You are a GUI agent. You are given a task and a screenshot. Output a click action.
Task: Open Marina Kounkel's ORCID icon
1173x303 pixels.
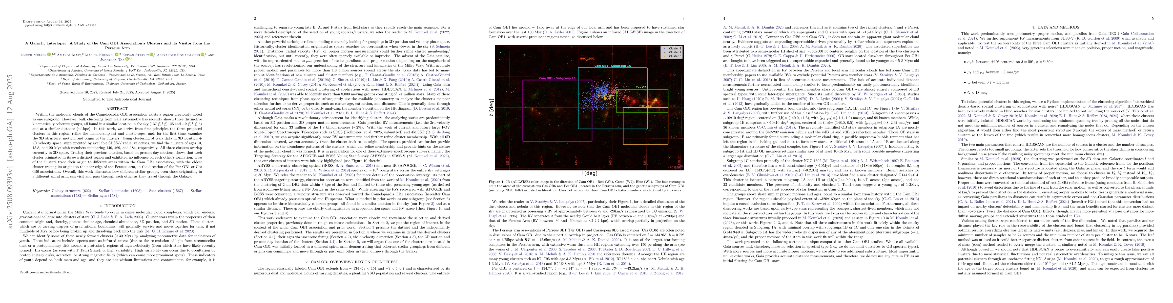[x=117, y=55]
